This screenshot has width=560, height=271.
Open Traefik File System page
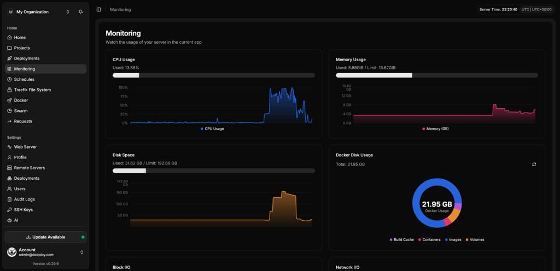(46, 90)
